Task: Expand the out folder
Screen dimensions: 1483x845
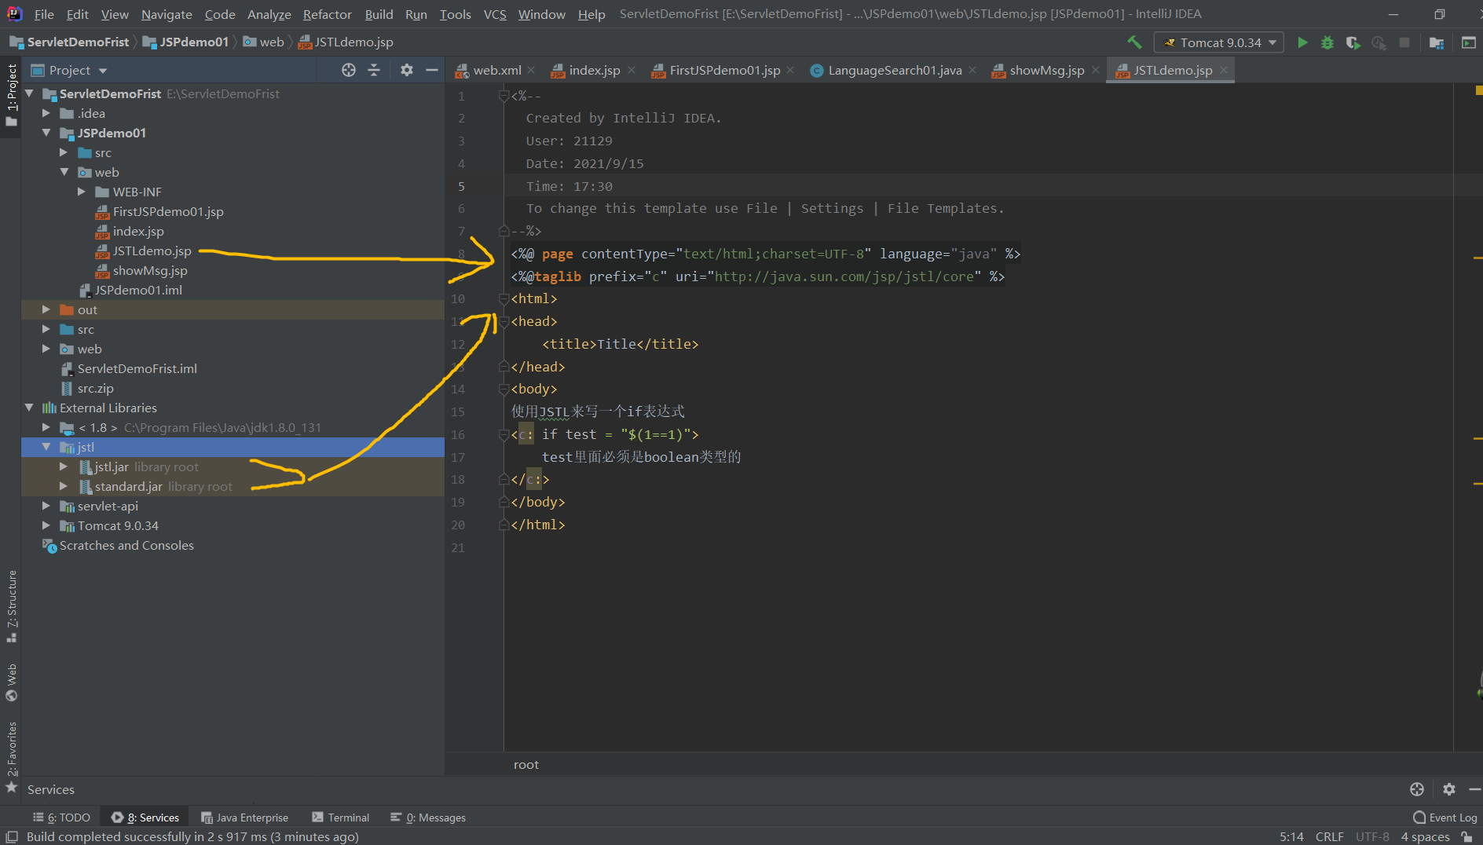Action: click(x=46, y=309)
